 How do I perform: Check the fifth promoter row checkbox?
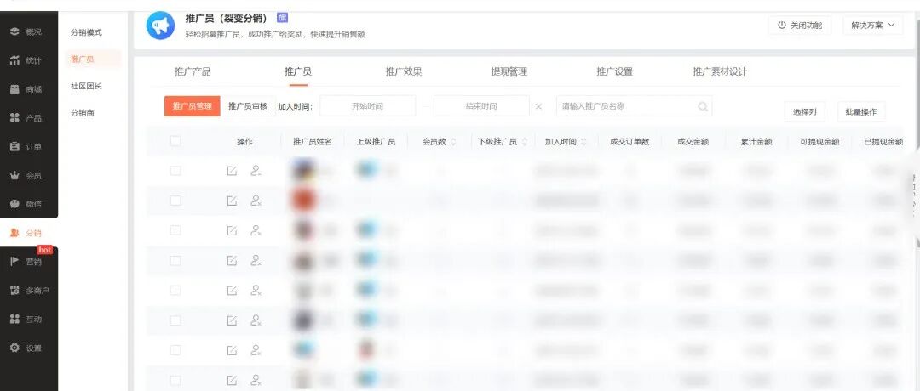[x=175, y=291]
